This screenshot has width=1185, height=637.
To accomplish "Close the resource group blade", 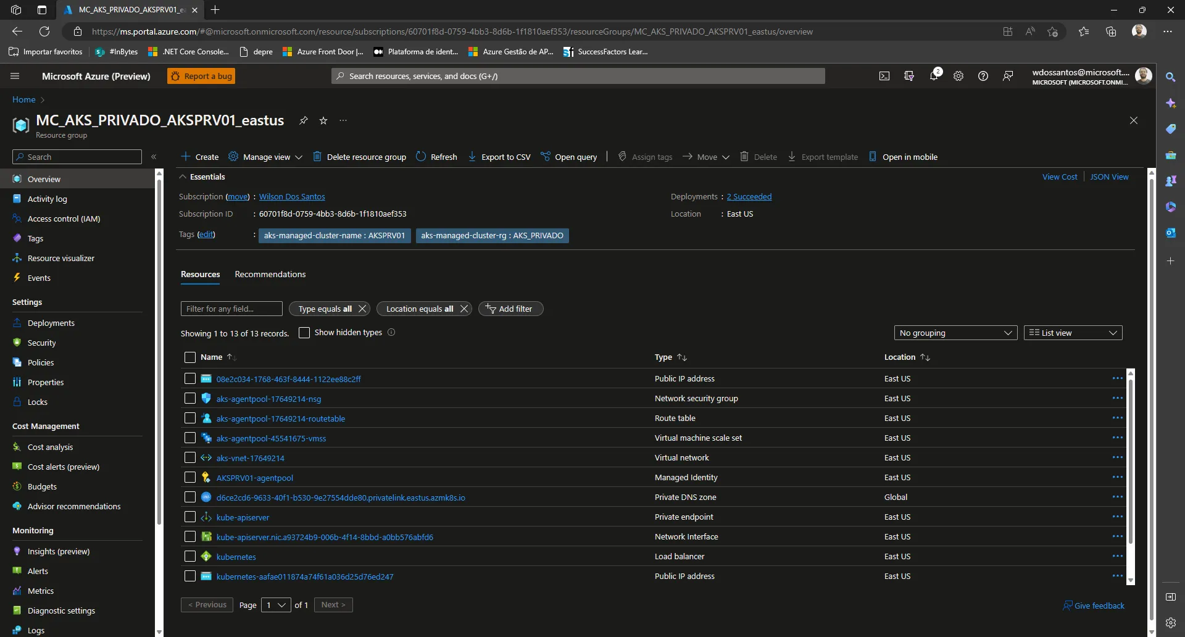I will (x=1134, y=120).
